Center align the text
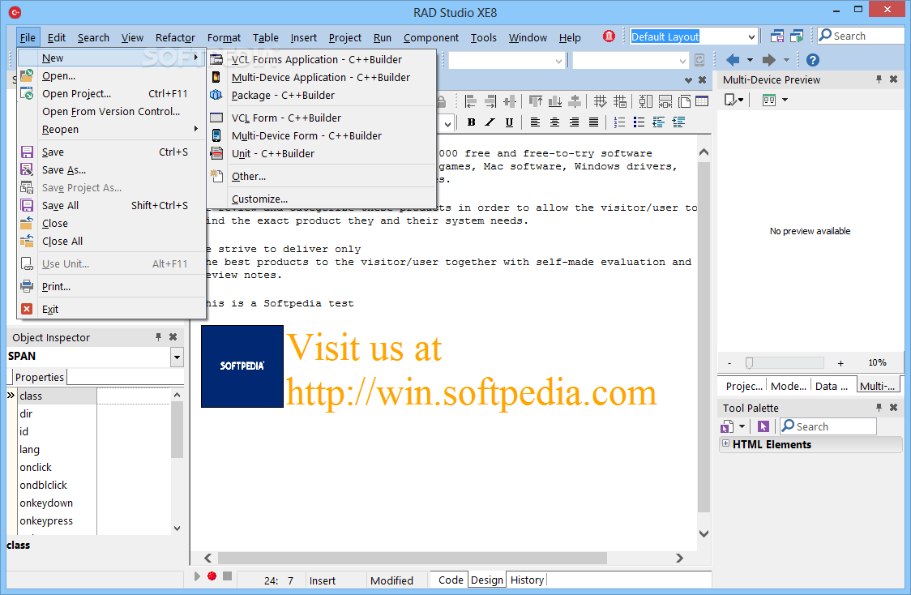The image size is (911, 595). [x=555, y=122]
